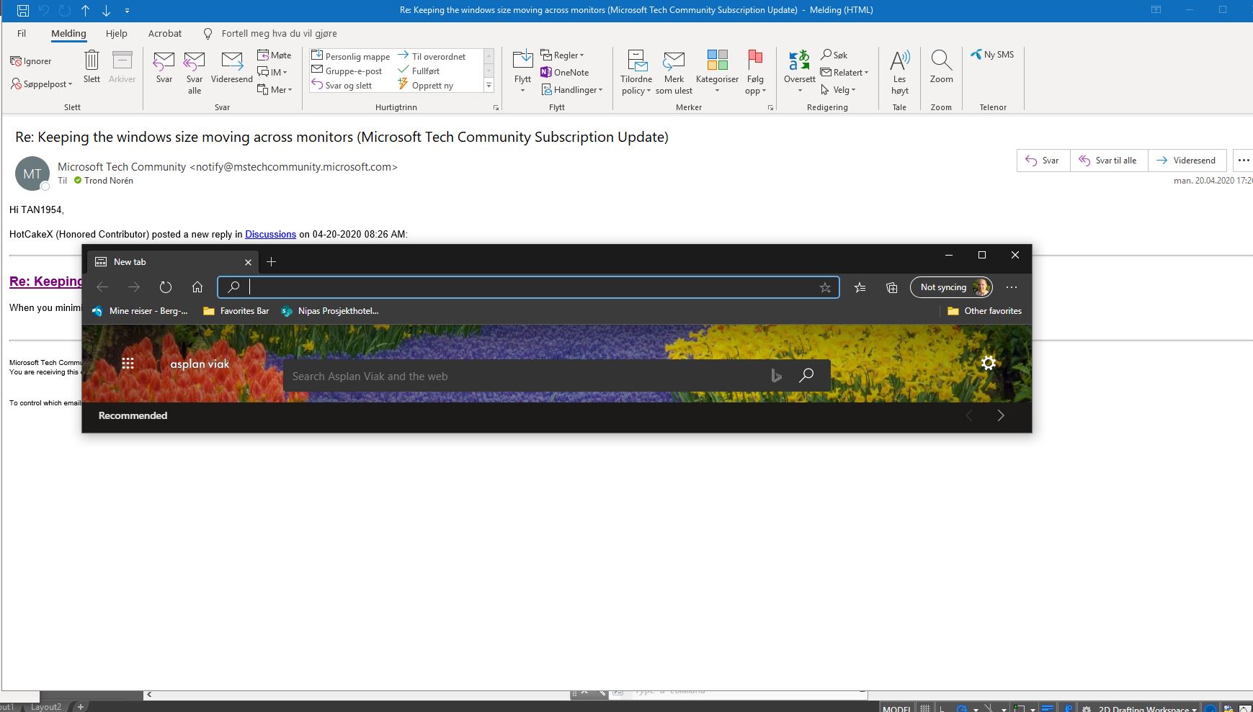Image resolution: width=1253 pixels, height=712 pixels.
Task: Show next Recommended items with right chevron
Action: (1001, 415)
